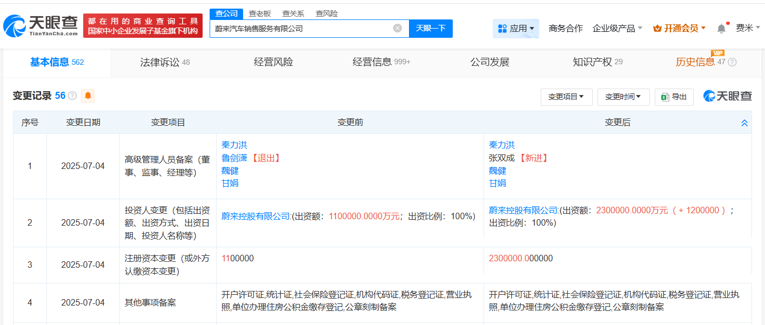Click the 变更前 column header
Image resolution: width=765 pixels, height=325 pixels.
point(350,123)
